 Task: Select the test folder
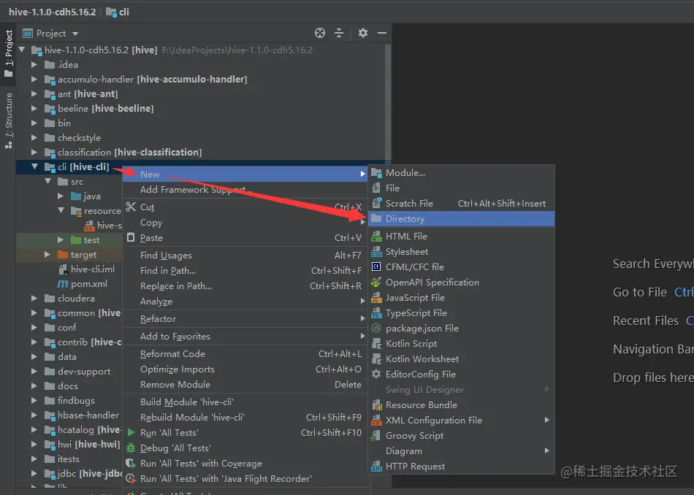[x=85, y=239]
